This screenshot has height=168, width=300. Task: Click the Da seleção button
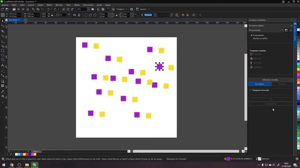(x=260, y=84)
